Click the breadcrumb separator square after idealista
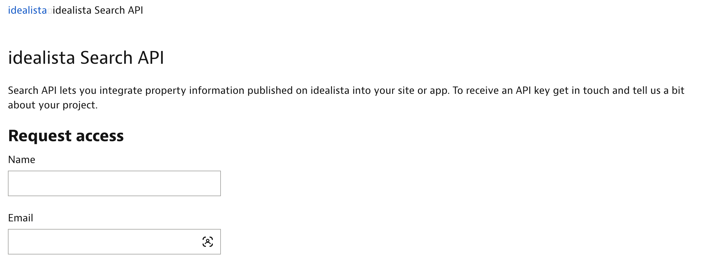 pos(50,11)
